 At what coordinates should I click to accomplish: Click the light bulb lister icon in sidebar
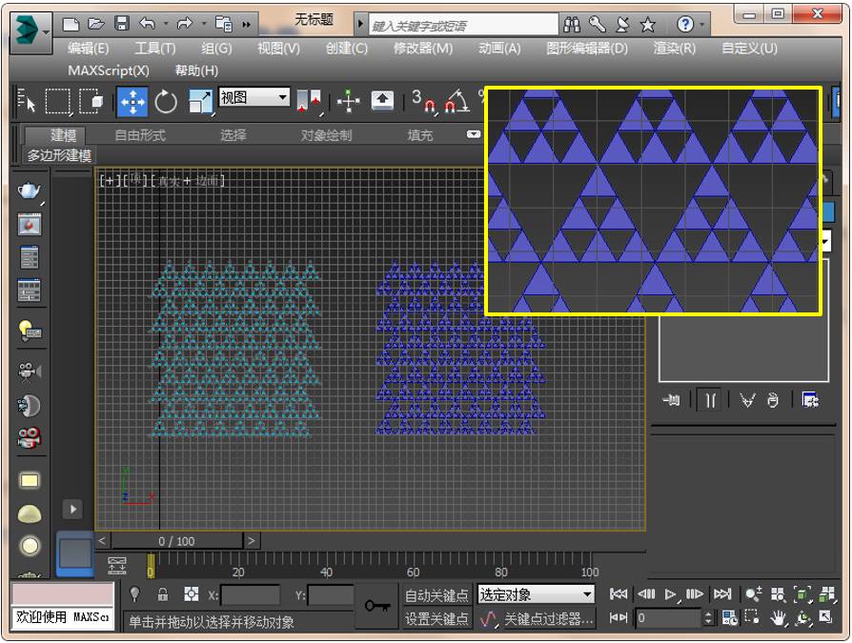click(x=30, y=331)
